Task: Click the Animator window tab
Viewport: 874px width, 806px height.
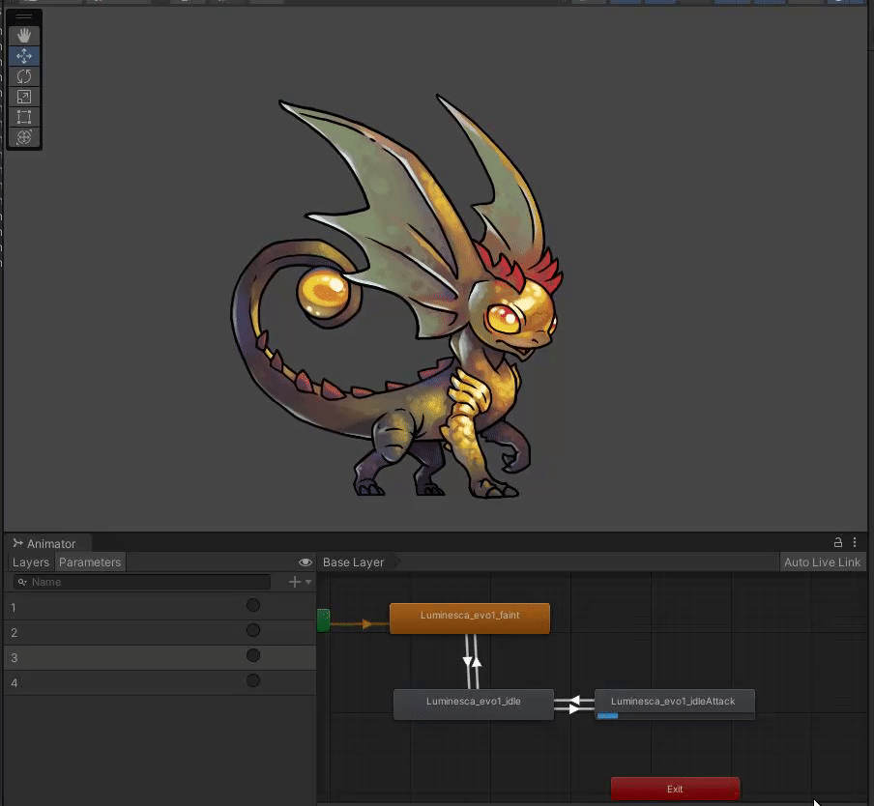Action: point(44,543)
